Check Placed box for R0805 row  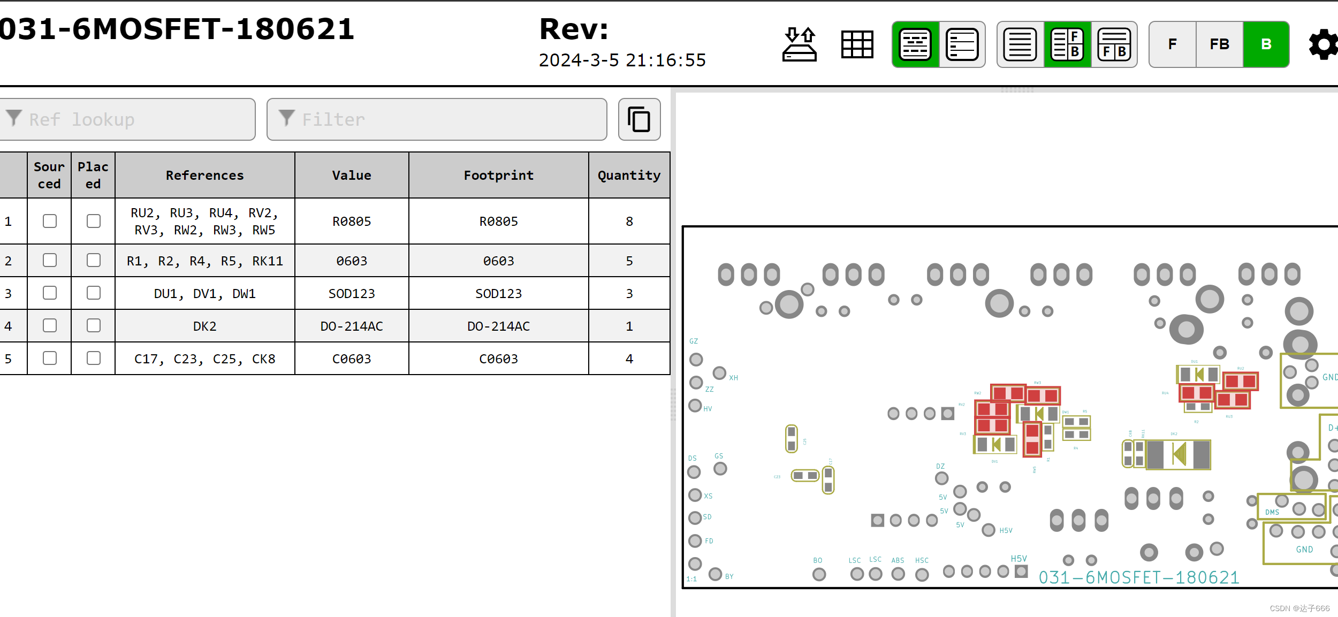point(94,221)
